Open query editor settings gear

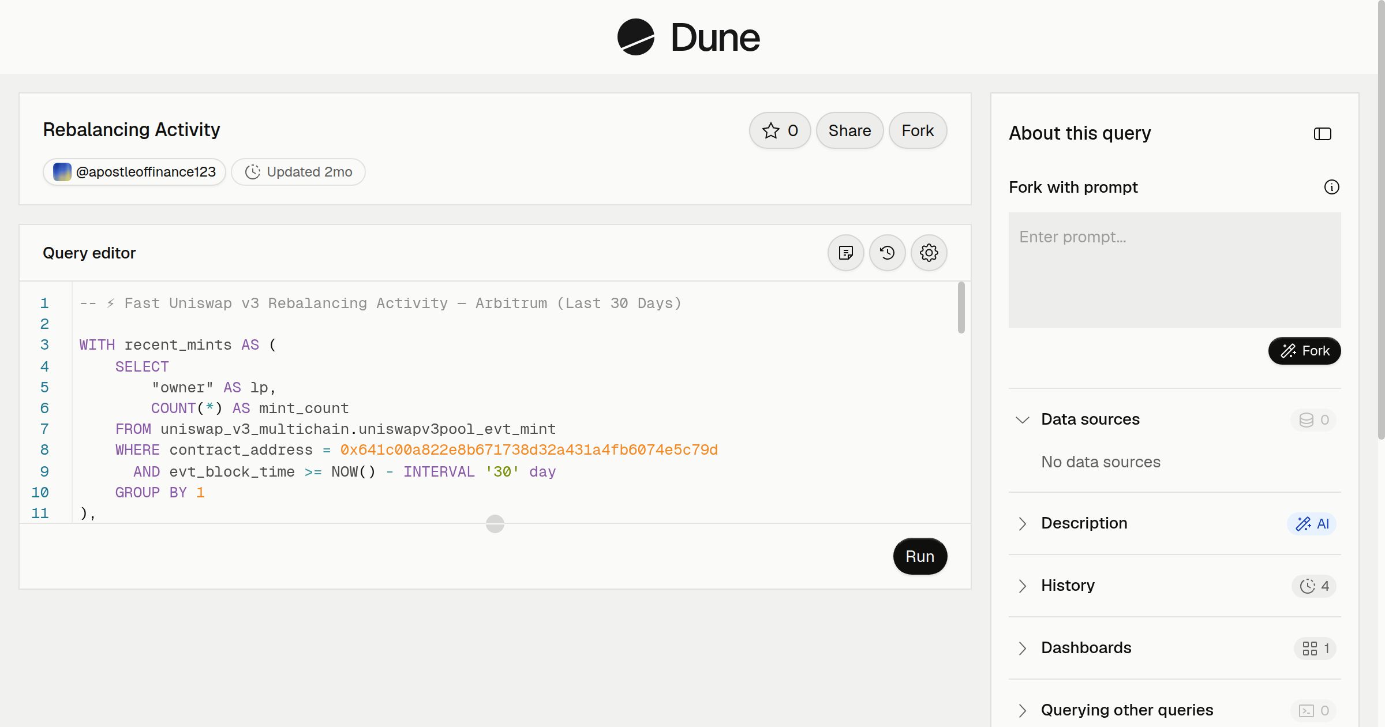[x=929, y=253]
